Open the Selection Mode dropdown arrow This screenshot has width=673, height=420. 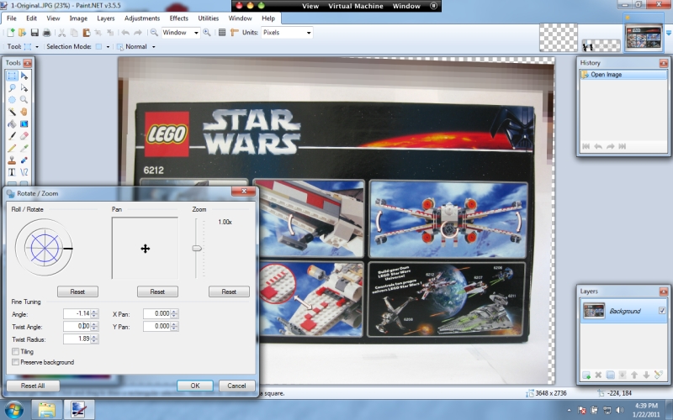pyautogui.click(x=108, y=47)
